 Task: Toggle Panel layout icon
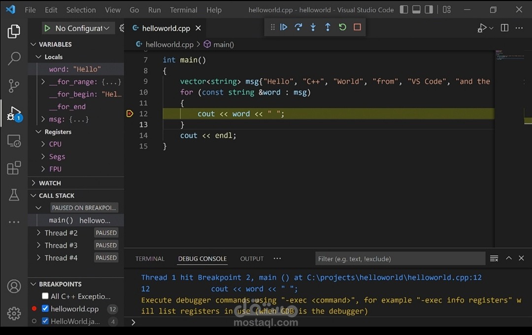point(416,9)
